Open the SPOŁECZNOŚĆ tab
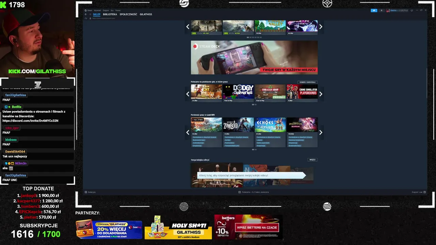Screen dimensions: 436x245 128,14
